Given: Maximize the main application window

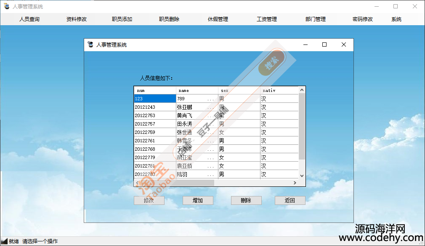Looking at the screenshot, I should pos(396,6).
